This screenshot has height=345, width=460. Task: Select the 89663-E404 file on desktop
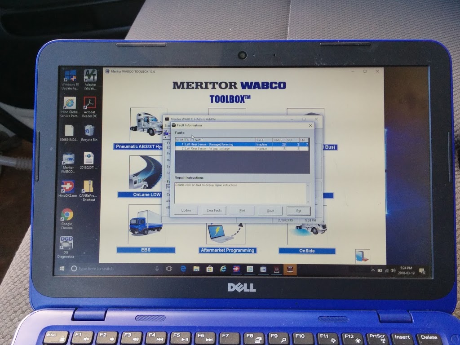coord(69,133)
